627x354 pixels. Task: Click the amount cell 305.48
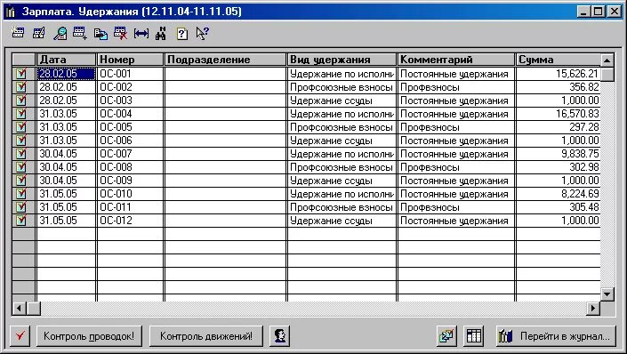[x=559, y=207]
